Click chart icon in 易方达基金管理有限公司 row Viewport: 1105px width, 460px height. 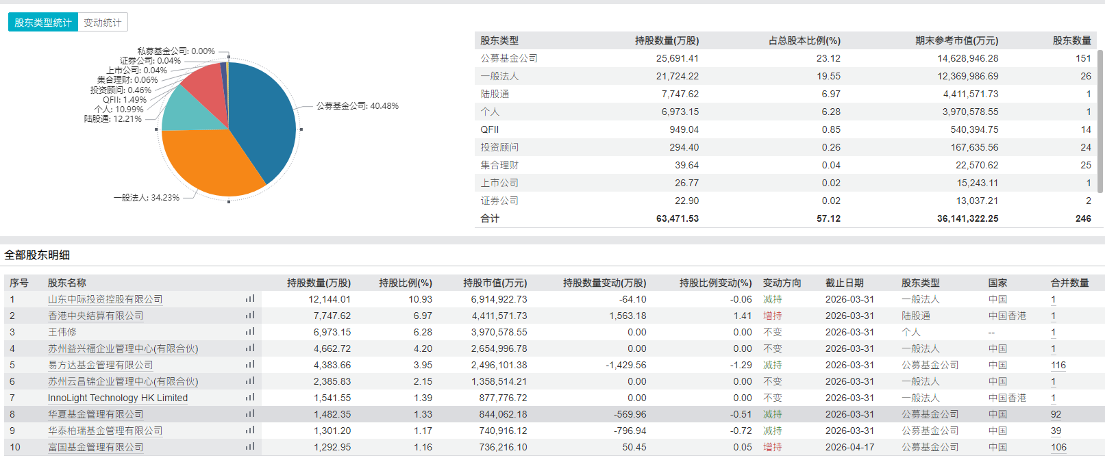(250, 365)
